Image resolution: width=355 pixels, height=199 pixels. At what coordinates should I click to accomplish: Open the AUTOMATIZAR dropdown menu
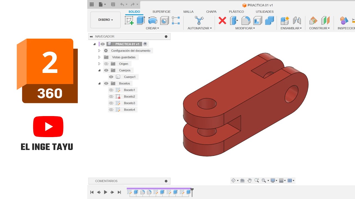pyautogui.click(x=199, y=28)
